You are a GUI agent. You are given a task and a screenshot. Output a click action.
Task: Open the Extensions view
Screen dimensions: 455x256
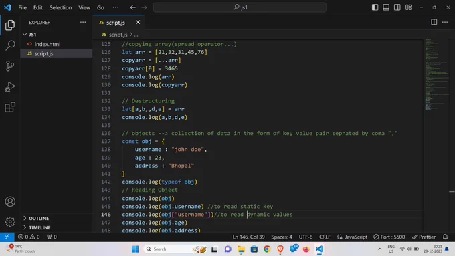tap(10, 107)
